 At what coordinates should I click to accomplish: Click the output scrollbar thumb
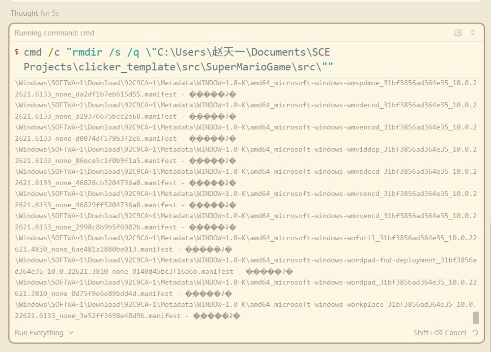pyautogui.click(x=475, y=318)
